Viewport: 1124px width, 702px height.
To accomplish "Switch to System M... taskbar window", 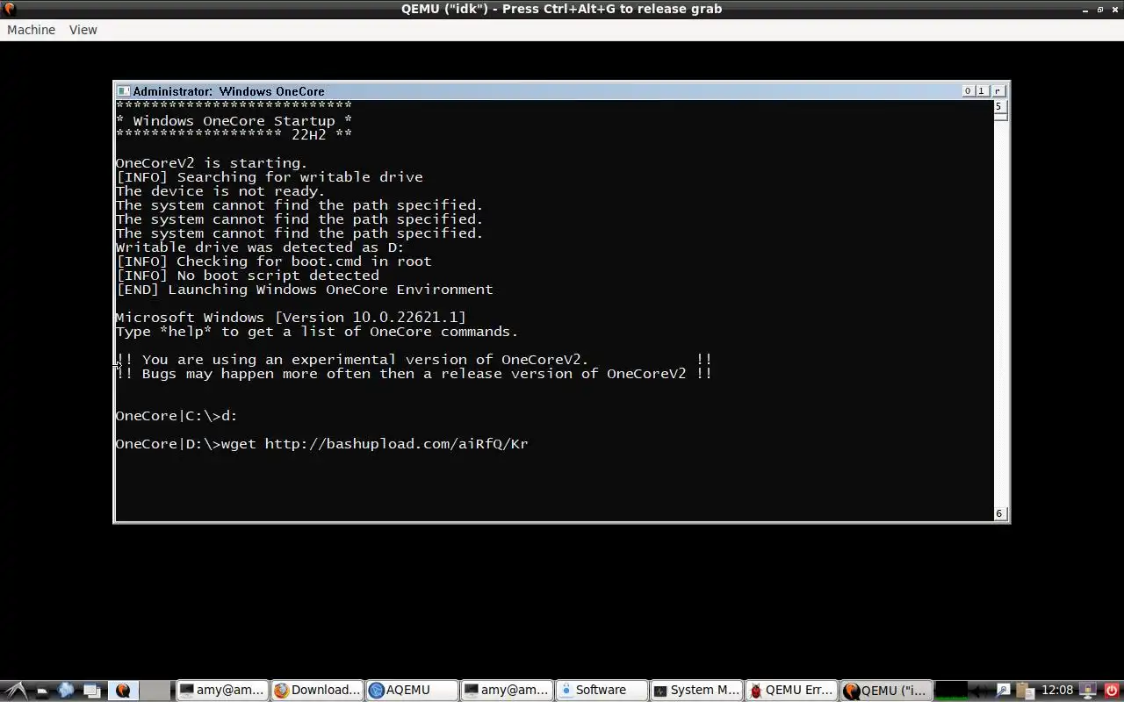I will pyautogui.click(x=696, y=691).
